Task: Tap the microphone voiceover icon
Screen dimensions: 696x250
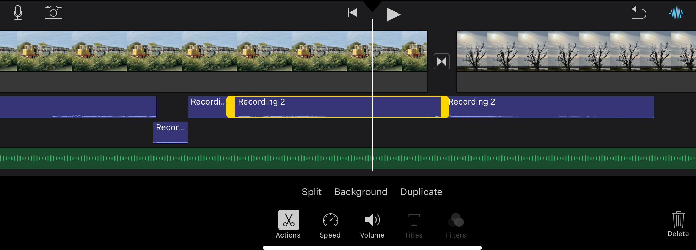Action: click(x=18, y=13)
